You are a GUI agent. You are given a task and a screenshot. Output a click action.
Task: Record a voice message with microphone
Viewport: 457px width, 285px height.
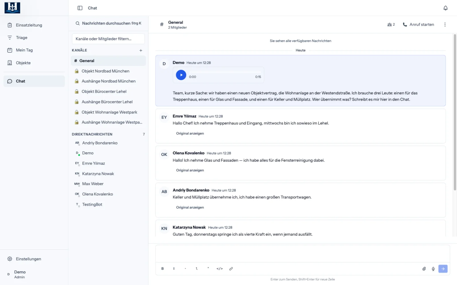pos(433,269)
